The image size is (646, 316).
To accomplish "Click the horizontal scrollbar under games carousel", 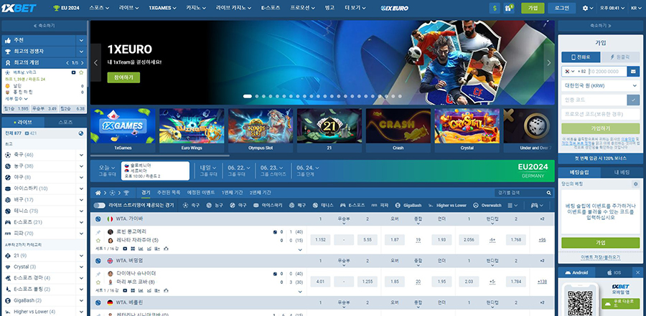I will tap(160, 156).
